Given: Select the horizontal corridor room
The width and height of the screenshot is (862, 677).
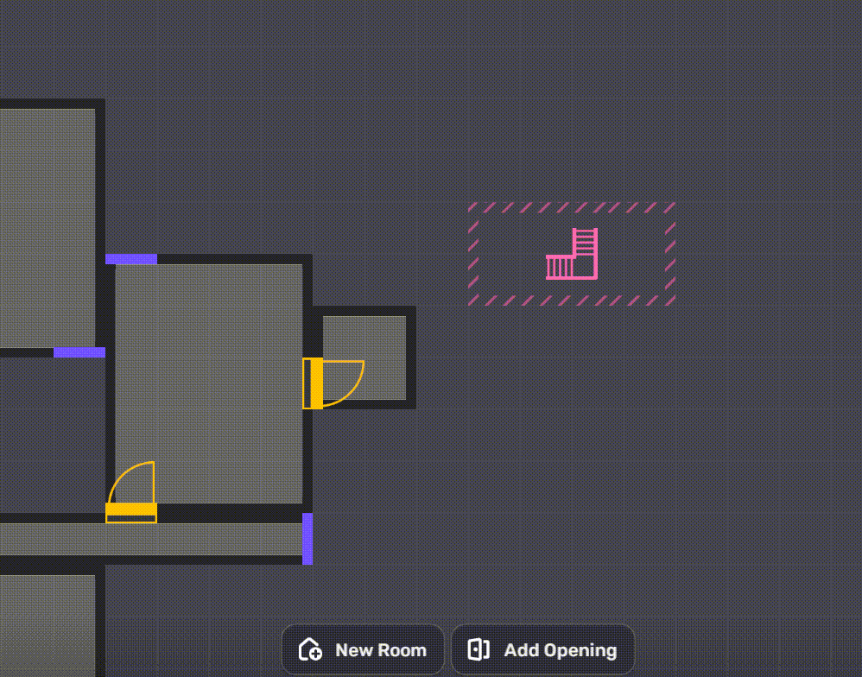Looking at the screenshot, I should coord(151,540).
